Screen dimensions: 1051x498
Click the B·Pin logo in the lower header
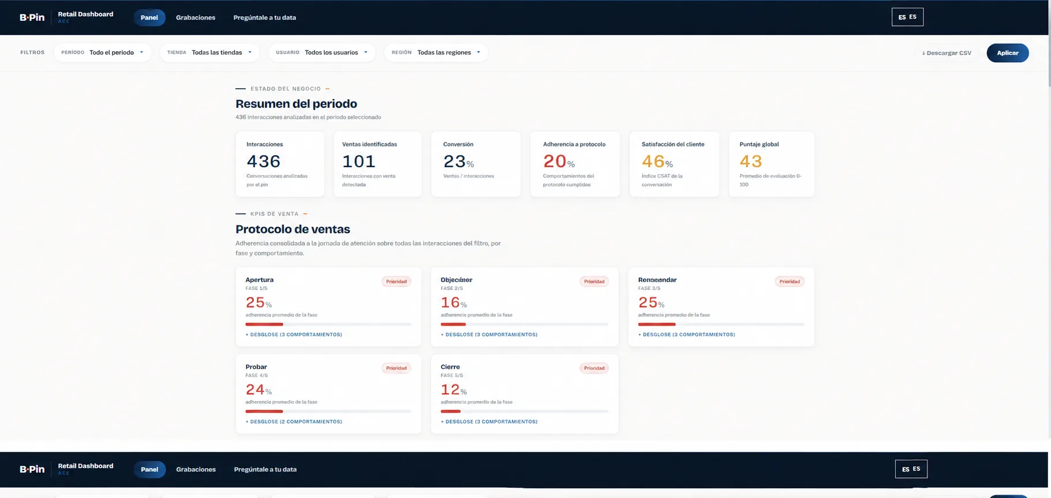32,469
